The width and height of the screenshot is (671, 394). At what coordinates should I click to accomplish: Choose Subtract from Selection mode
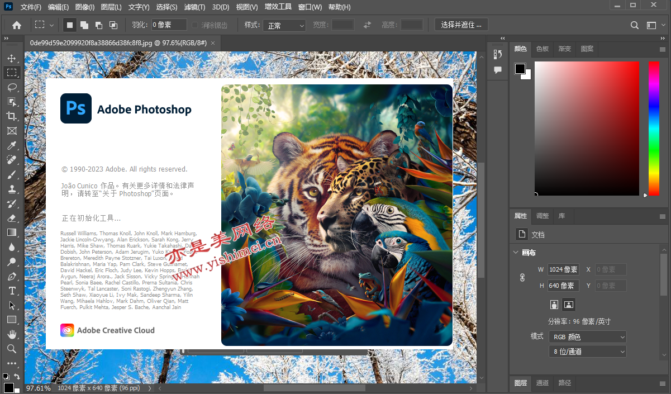coord(99,25)
